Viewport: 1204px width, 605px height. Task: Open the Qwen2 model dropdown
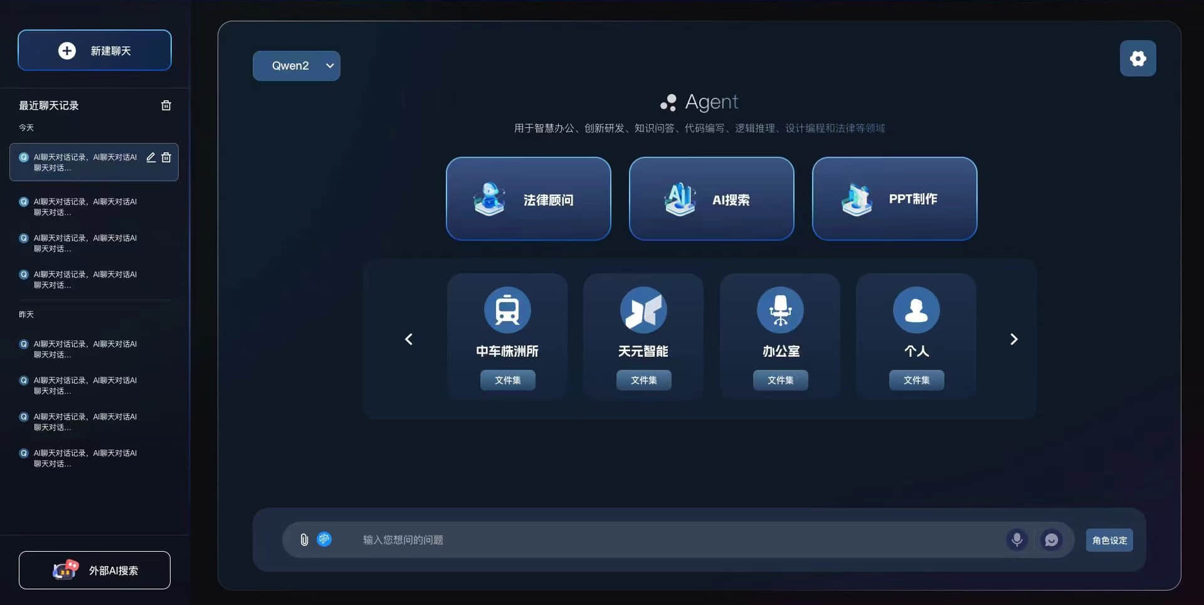coord(296,66)
